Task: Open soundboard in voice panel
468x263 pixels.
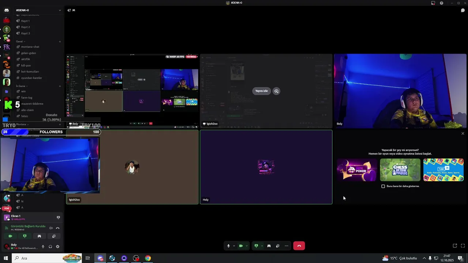Action: (54, 236)
